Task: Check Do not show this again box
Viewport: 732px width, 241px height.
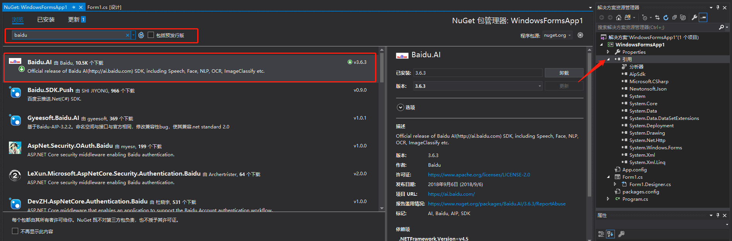Action: [15, 231]
